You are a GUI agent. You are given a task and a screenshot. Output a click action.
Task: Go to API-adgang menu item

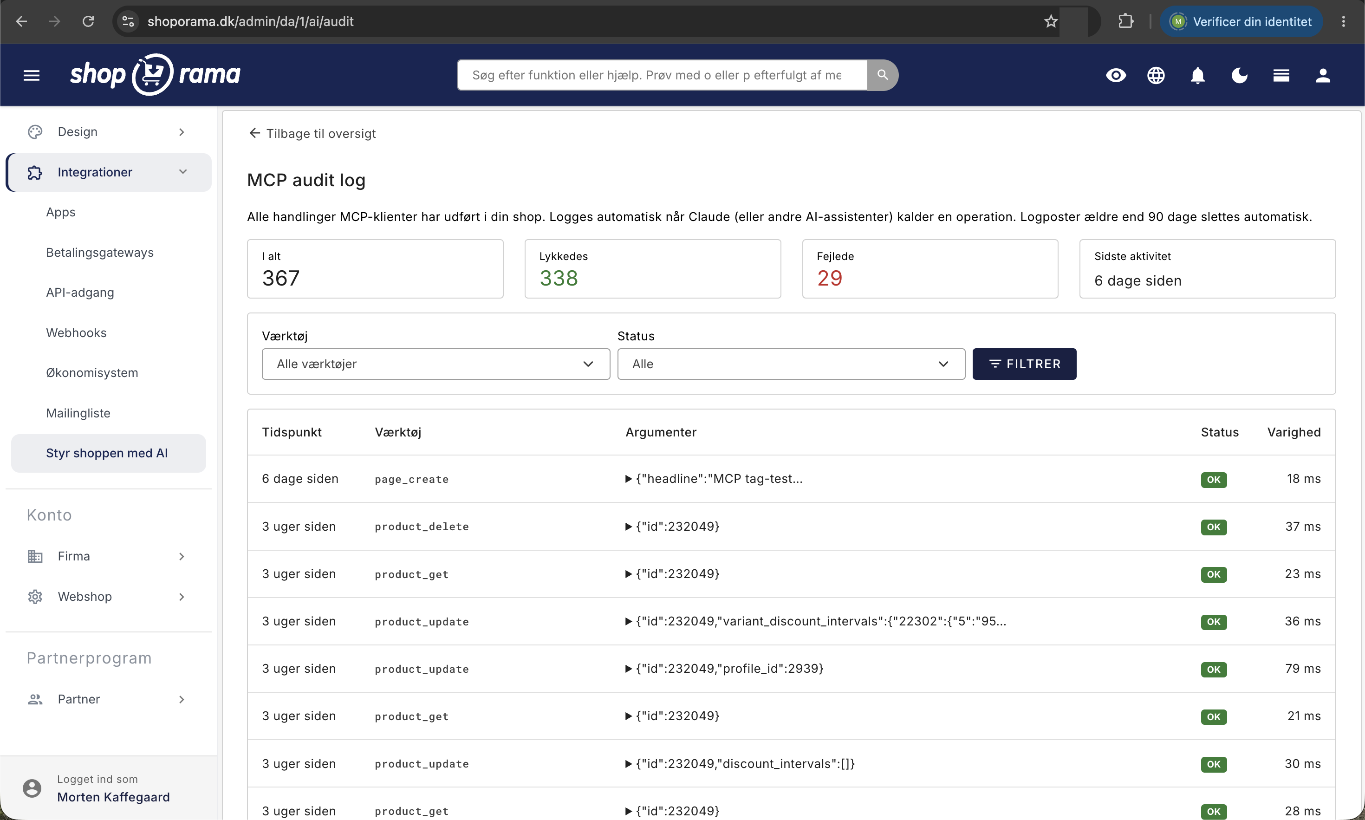[x=80, y=293]
